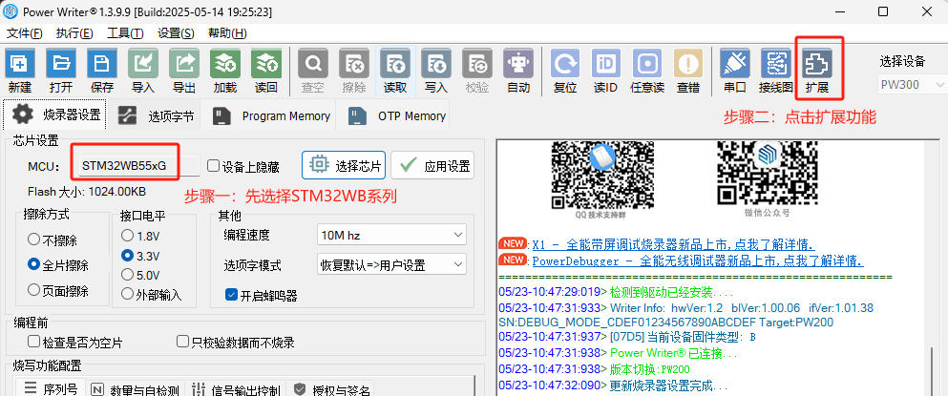Expand the 编程速度 10M hz dropdown

pos(391,235)
